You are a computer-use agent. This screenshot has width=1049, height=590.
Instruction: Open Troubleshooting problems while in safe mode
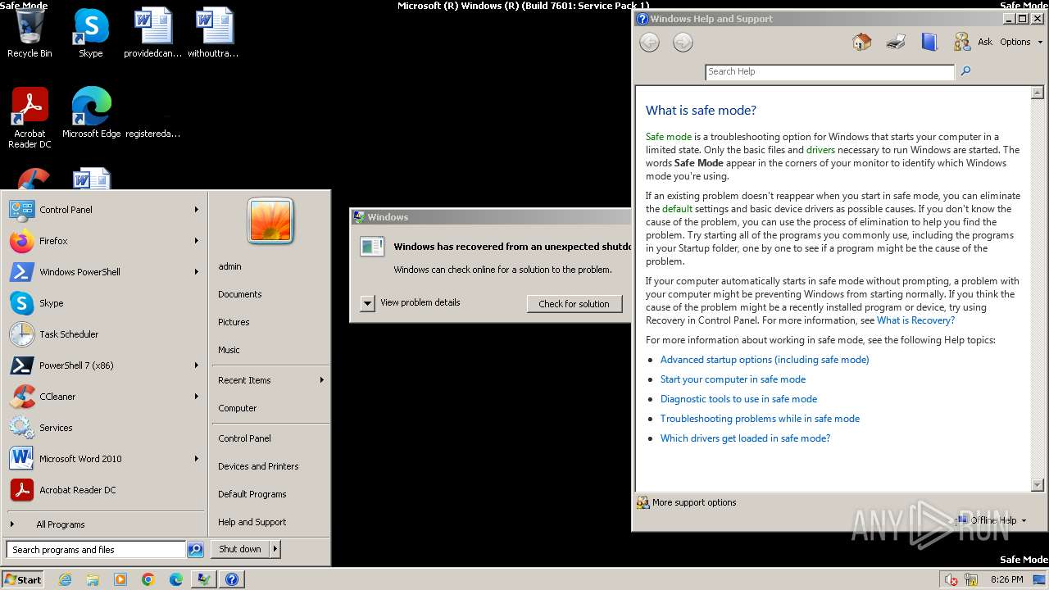(x=760, y=419)
